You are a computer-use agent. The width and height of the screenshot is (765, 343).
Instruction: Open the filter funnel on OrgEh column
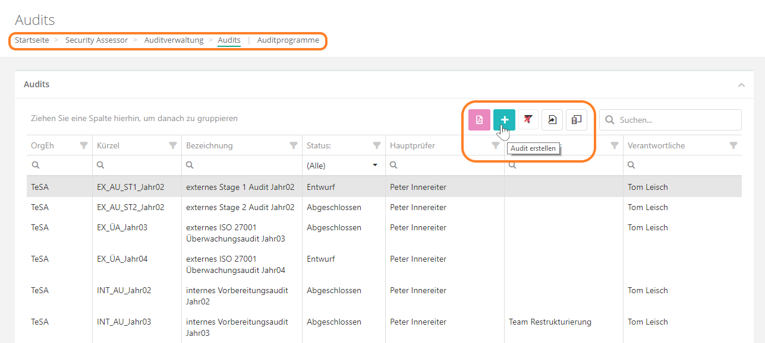tap(84, 145)
